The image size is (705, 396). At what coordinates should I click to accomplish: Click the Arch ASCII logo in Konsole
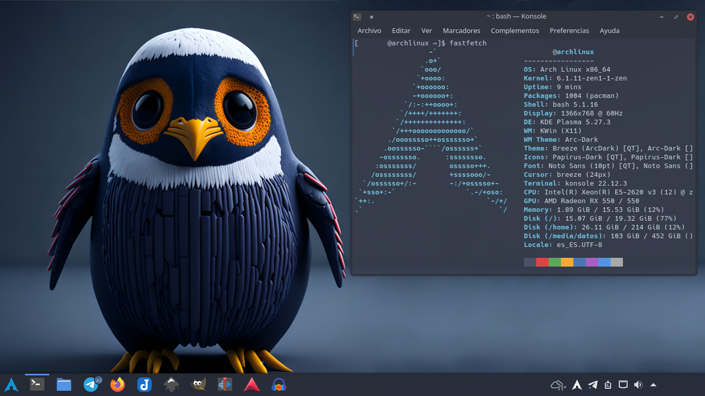click(431, 131)
